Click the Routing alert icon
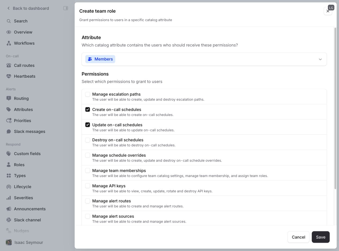This screenshot has width=339, height=251. coord(9,99)
